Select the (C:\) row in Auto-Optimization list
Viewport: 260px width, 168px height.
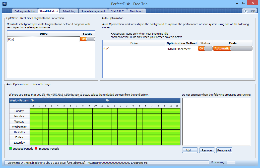click(134, 49)
